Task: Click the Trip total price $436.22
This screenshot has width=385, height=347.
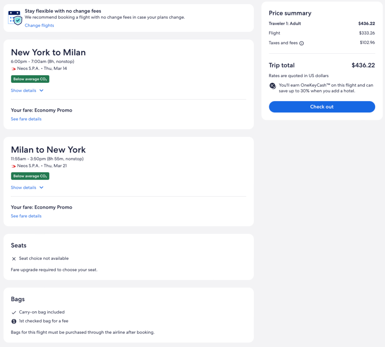Action: tap(363, 65)
